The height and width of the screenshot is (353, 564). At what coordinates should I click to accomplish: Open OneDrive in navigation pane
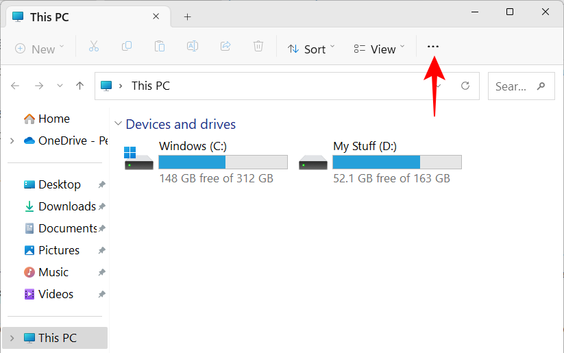(x=66, y=141)
